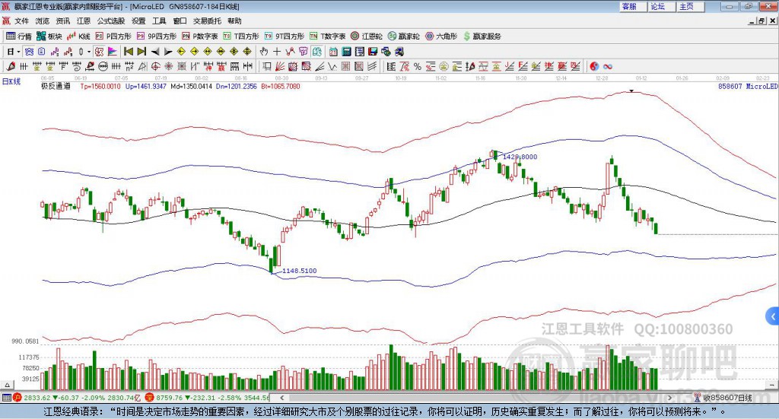Click the black right arrow icon
The image size is (779, 419).
coord(168,52)
